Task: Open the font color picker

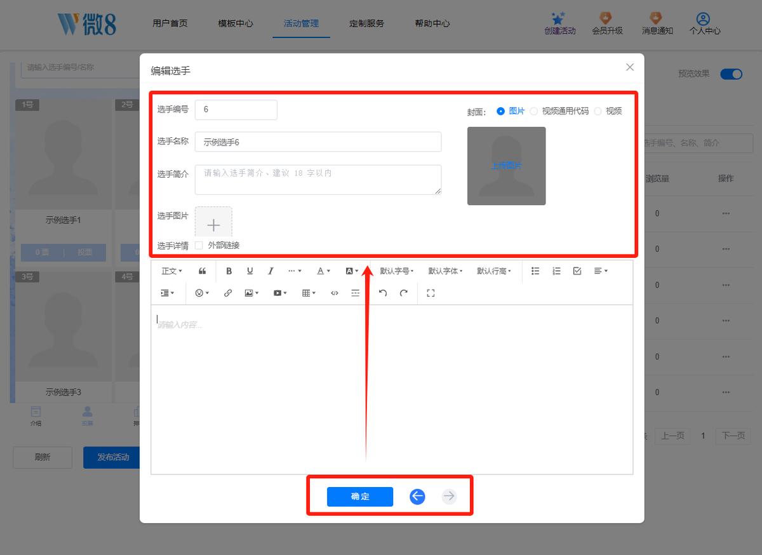Action: pos(324,271)
